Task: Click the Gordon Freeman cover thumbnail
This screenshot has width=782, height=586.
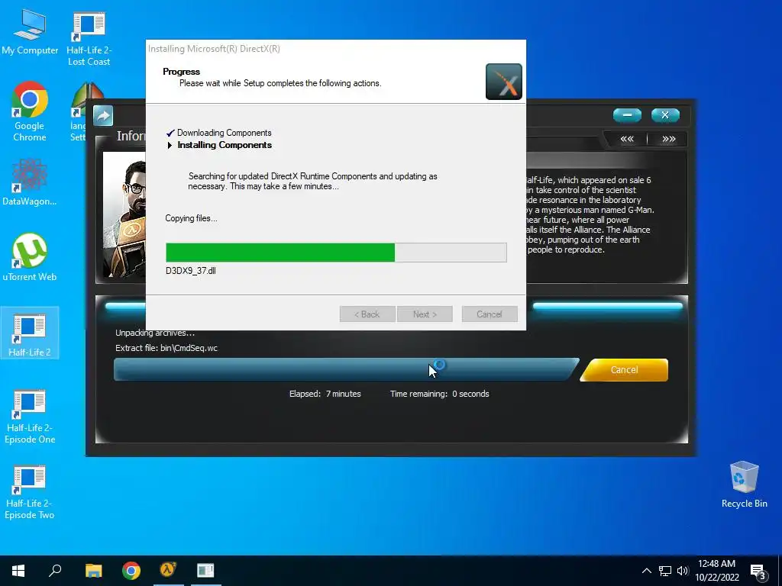Action: click(x=124, y=214)
